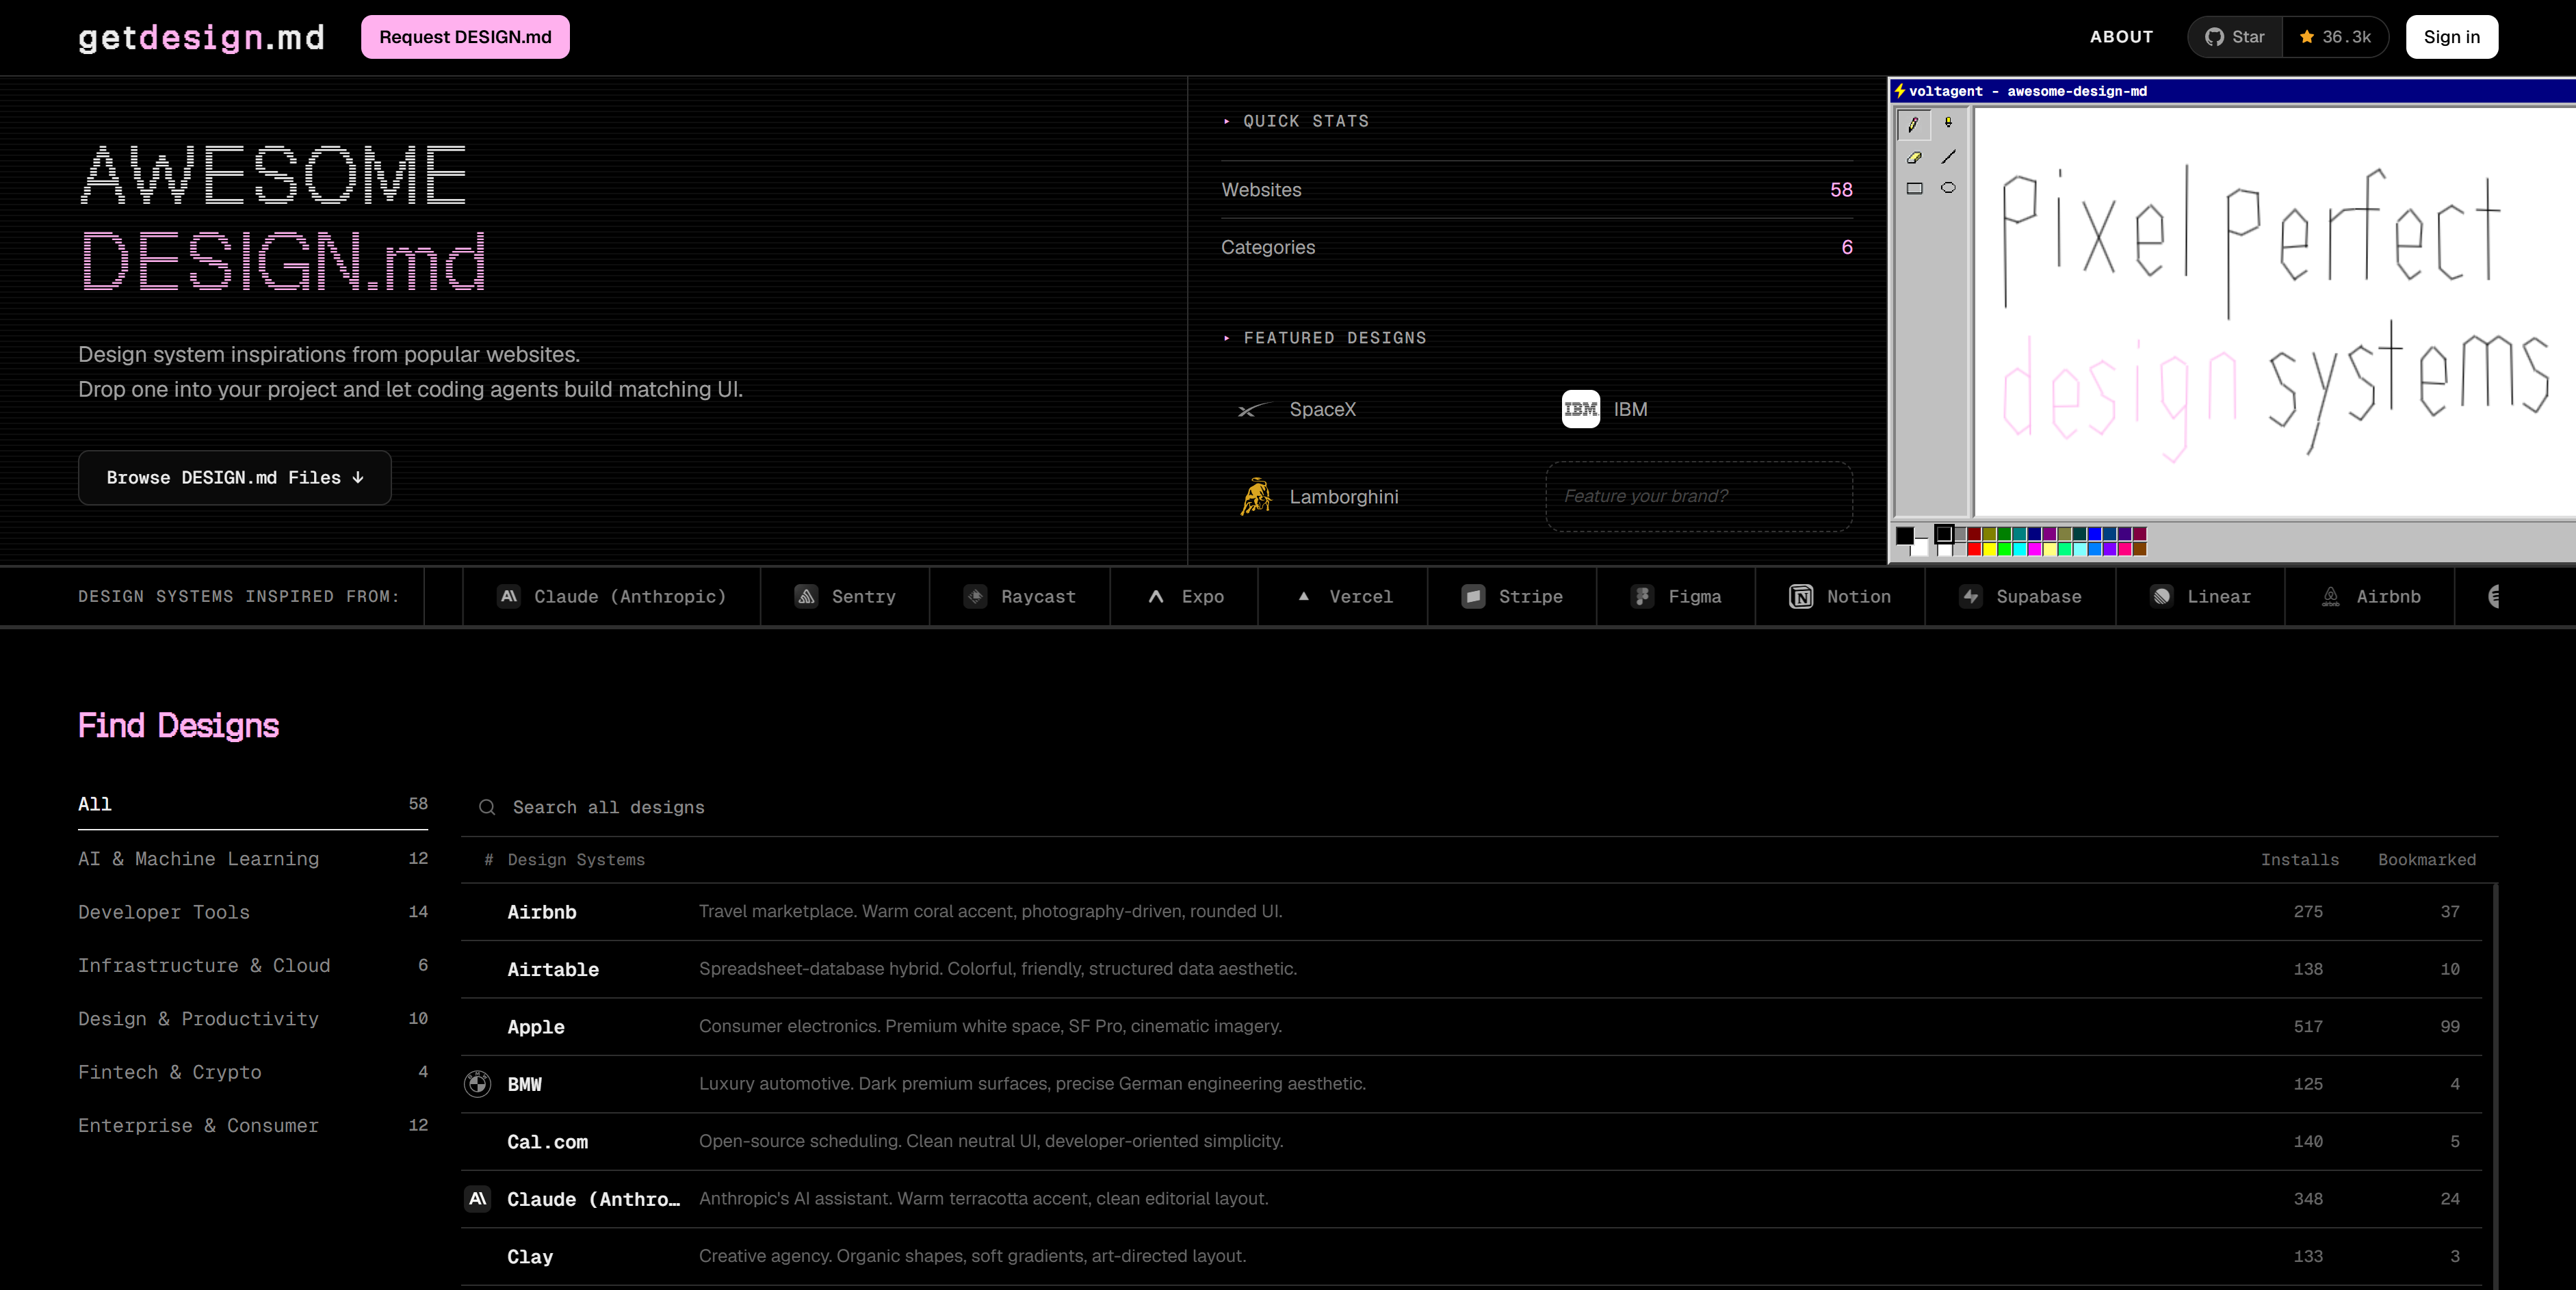Click the Lamborghini bull logo icon
This screenshot has height=1290, width=2576.
pyautogui.click(x=1256, y=496)
